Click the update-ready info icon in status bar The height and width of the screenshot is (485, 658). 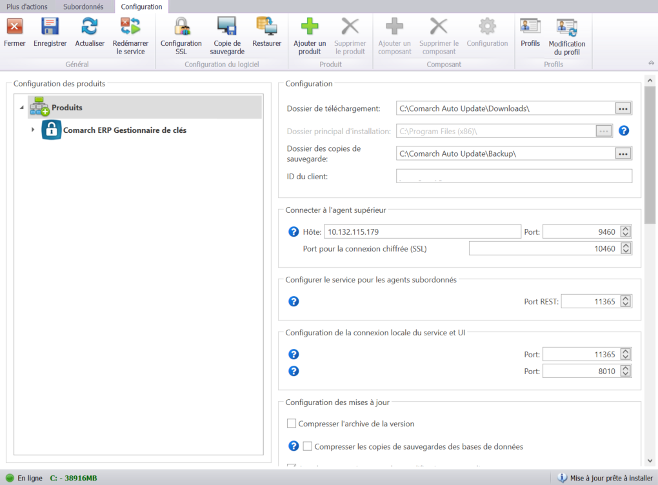(562, 478)
